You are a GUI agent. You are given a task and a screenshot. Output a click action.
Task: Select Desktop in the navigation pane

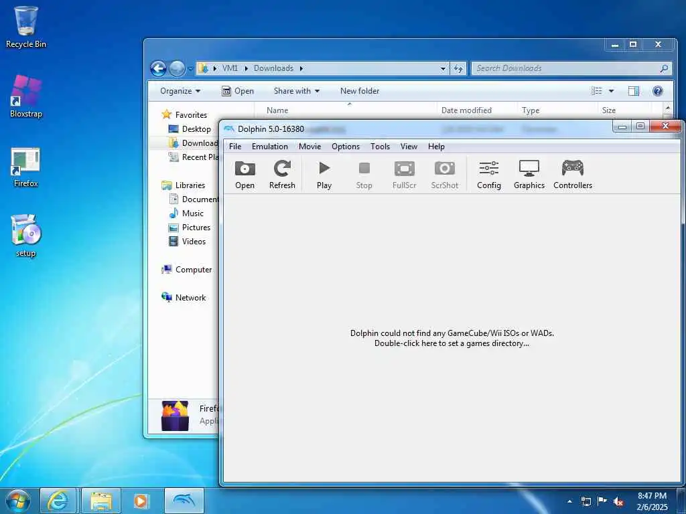click(190, 129)
